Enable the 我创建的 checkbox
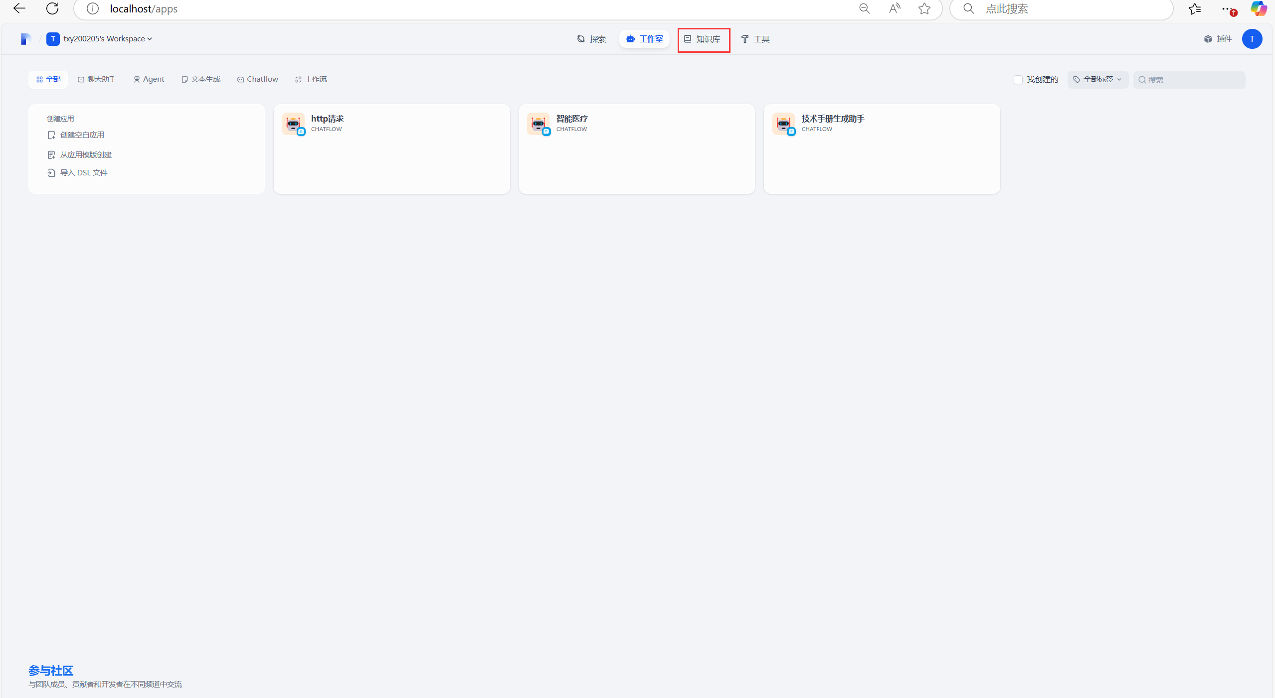Screen dimensions: 1275x698 1018,80
